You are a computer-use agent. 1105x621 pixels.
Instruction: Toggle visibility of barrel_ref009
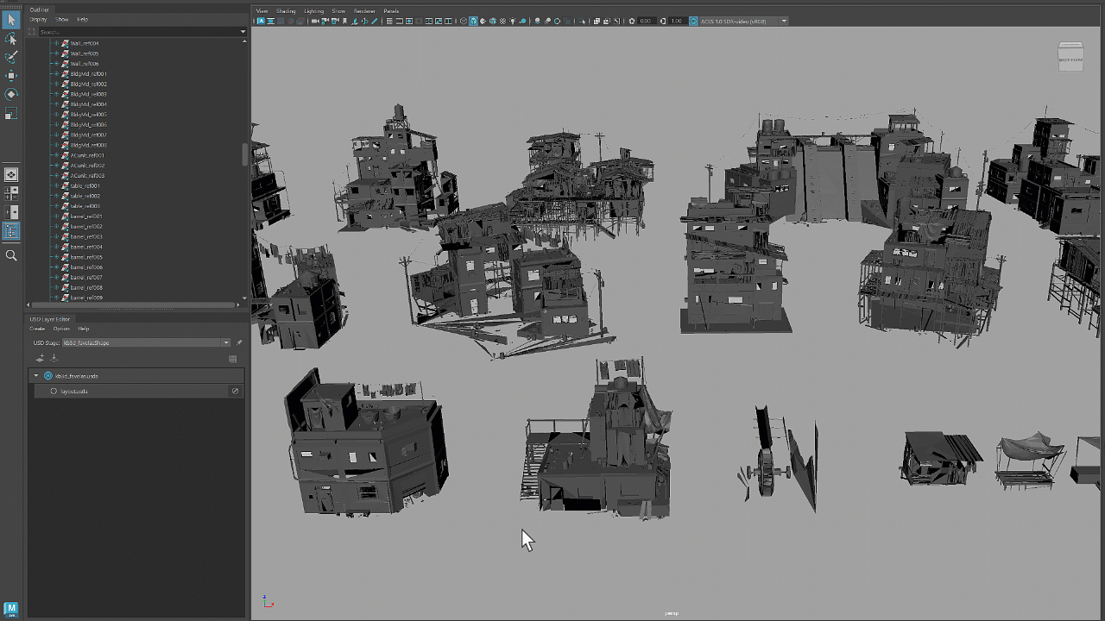click(56, 297)
